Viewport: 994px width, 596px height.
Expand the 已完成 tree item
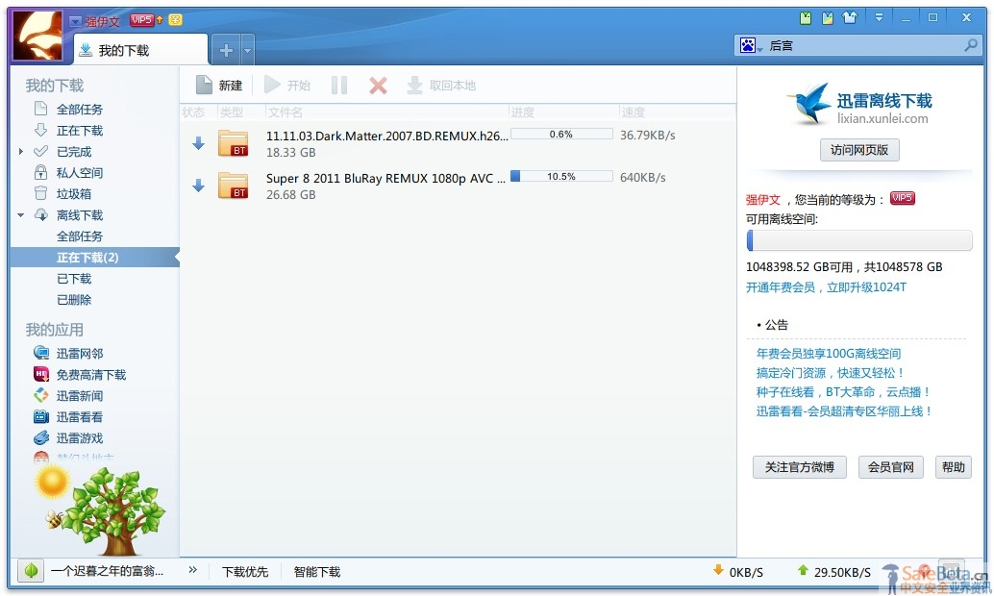[21, 152]
